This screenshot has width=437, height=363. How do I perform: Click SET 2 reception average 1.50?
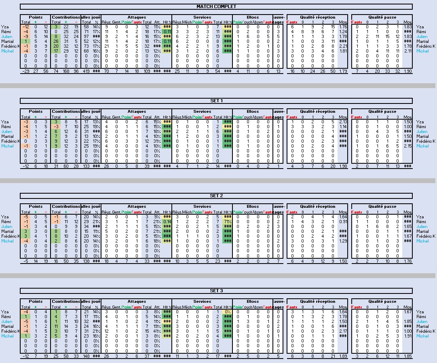[x=343, y=261]
